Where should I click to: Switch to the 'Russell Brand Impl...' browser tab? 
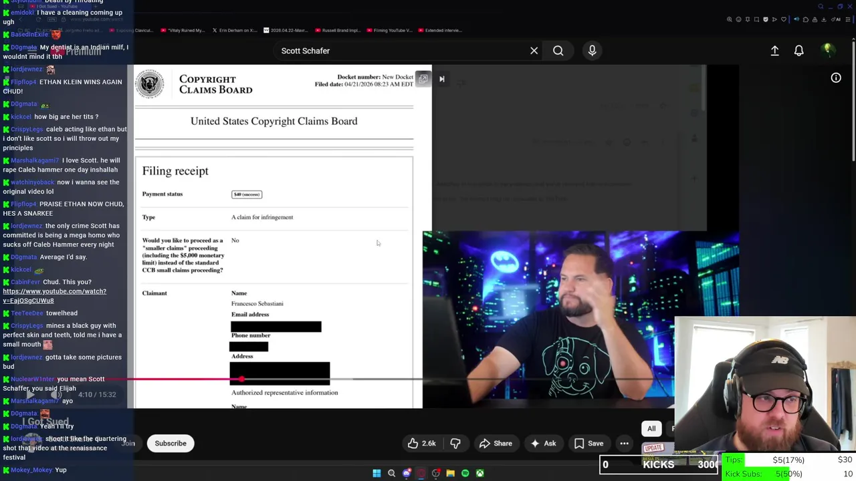tap(337, 30)
